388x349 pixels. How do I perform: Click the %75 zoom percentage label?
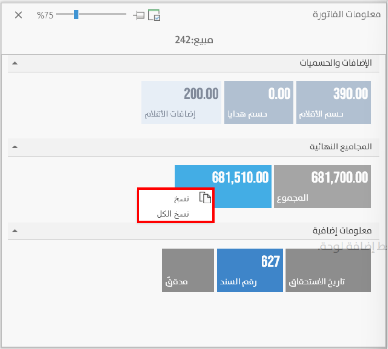(x=45, y=15)
